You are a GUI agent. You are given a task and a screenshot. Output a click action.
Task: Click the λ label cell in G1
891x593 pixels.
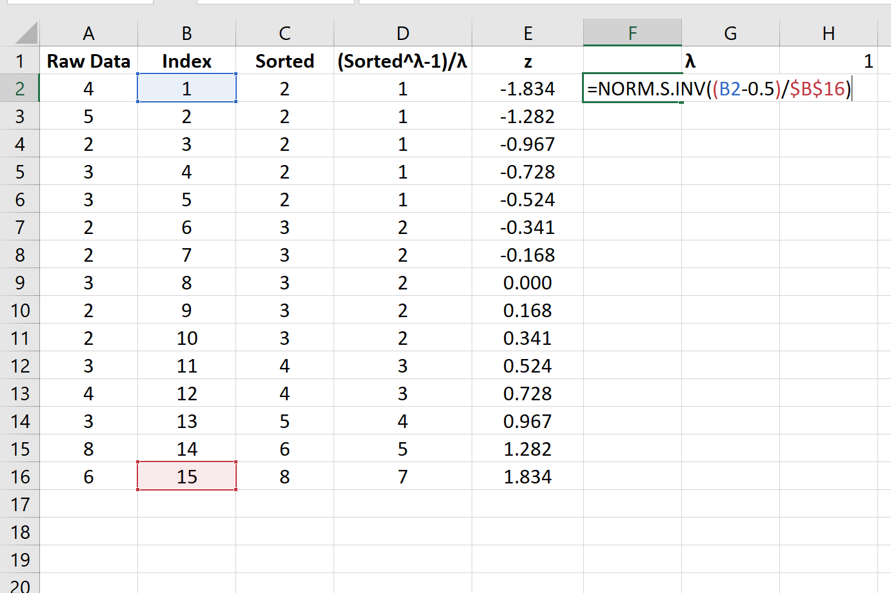coord(730,61)
